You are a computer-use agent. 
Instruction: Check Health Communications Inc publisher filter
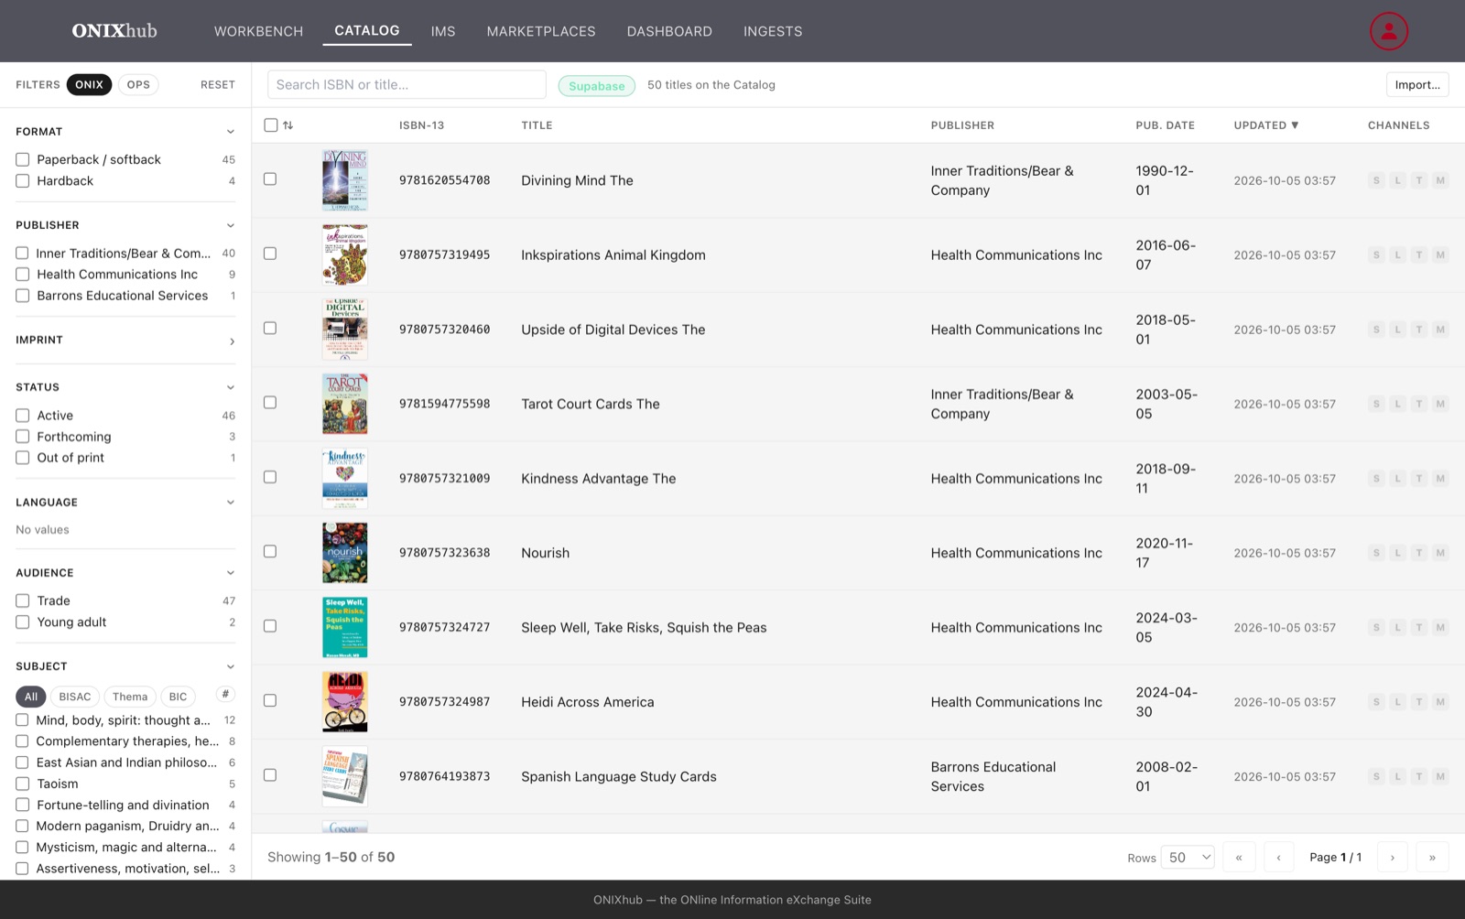point(23,275)
